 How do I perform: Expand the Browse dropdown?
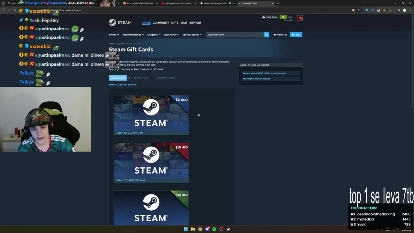point(114,35)
